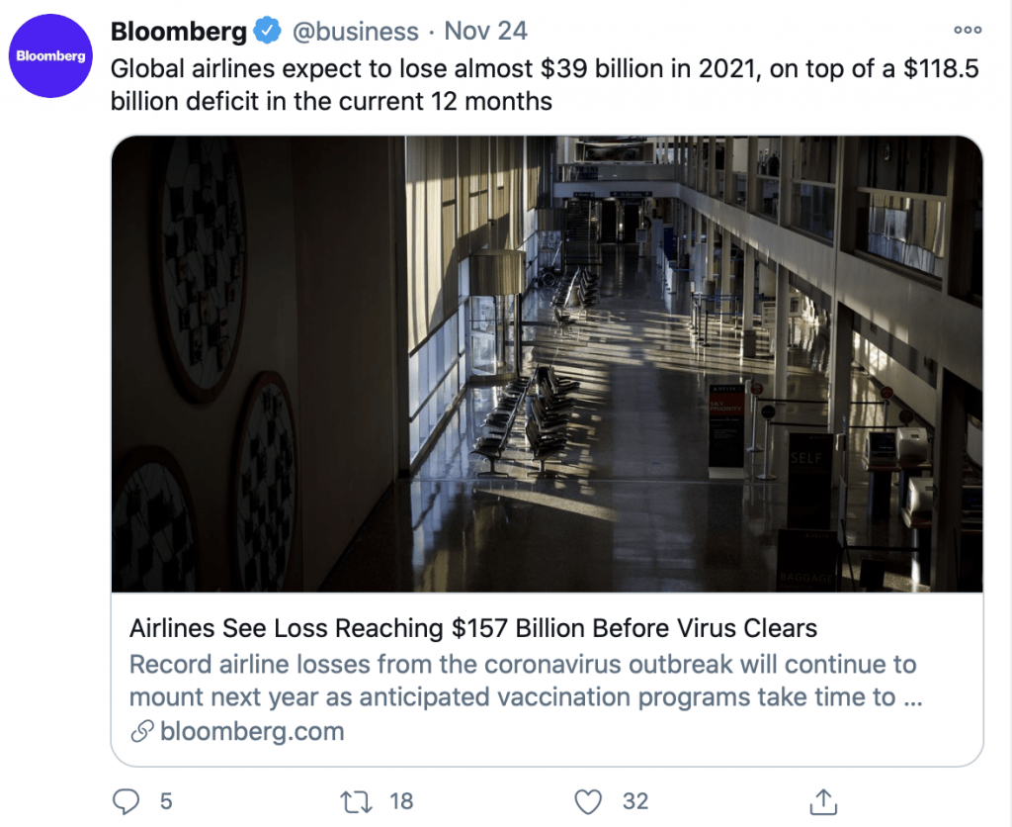Click the article description about record airline losses
This screenshot has width=1012, height=827.
[526, 681]
